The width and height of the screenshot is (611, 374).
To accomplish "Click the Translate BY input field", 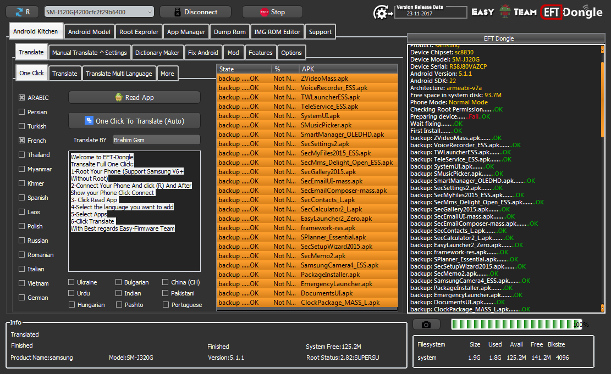I will 157,139.
